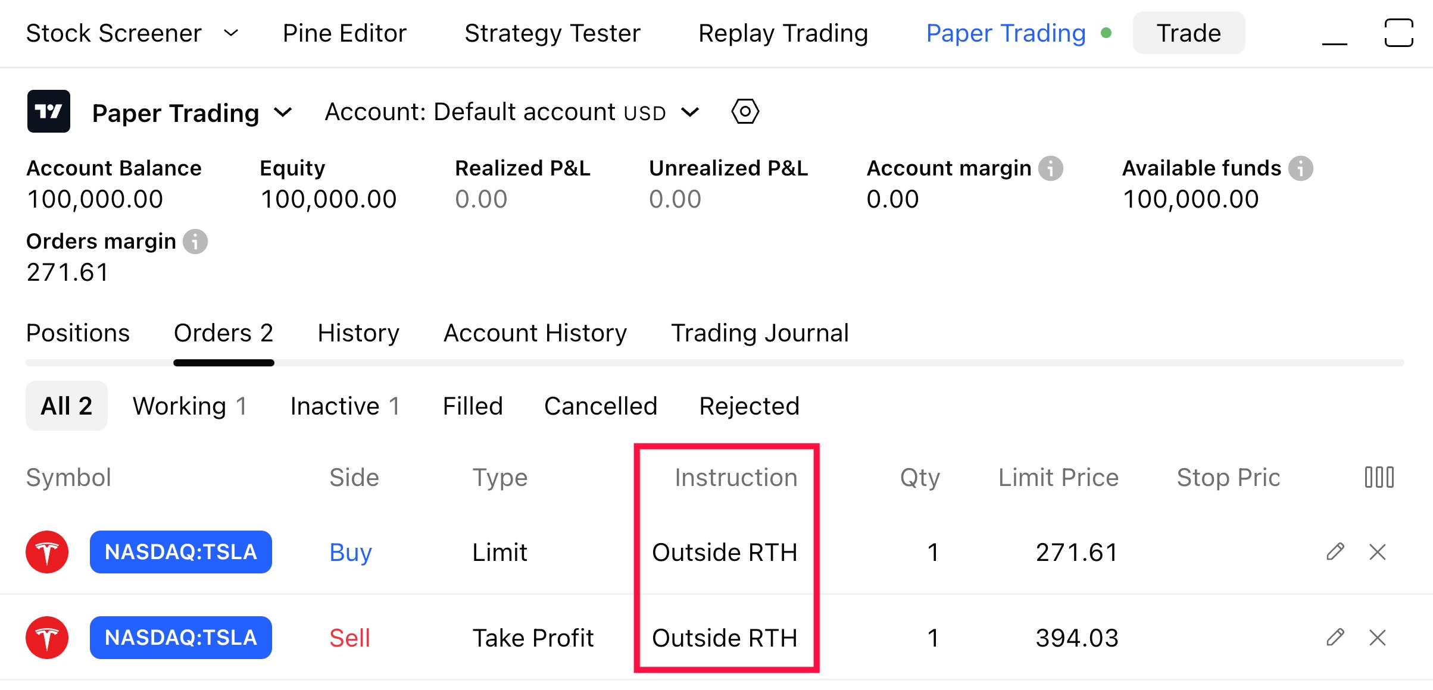Image resolution: width=1433 pixels, height=690 pixels.
Task: Edit the TSLA Buy Limit order
Action: point(1335,552)
